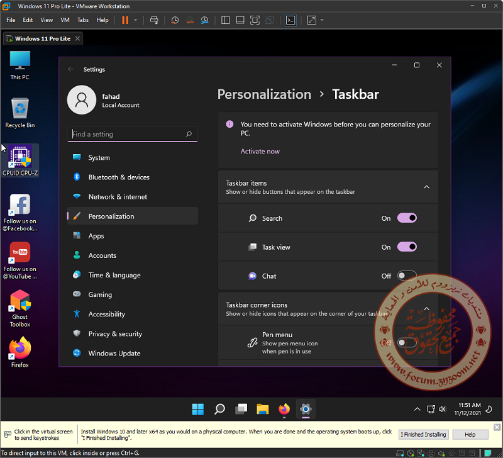The image size is (503, 458).
Task: Click the Help button in install bar
Action: [x=470, y=435]
